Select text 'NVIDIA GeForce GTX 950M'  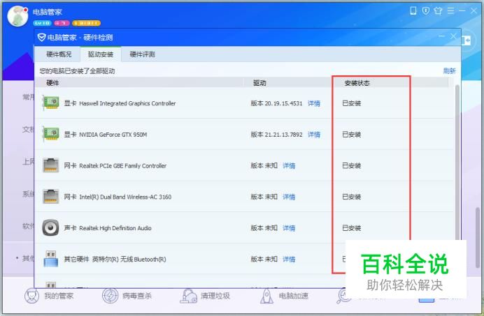113,135
